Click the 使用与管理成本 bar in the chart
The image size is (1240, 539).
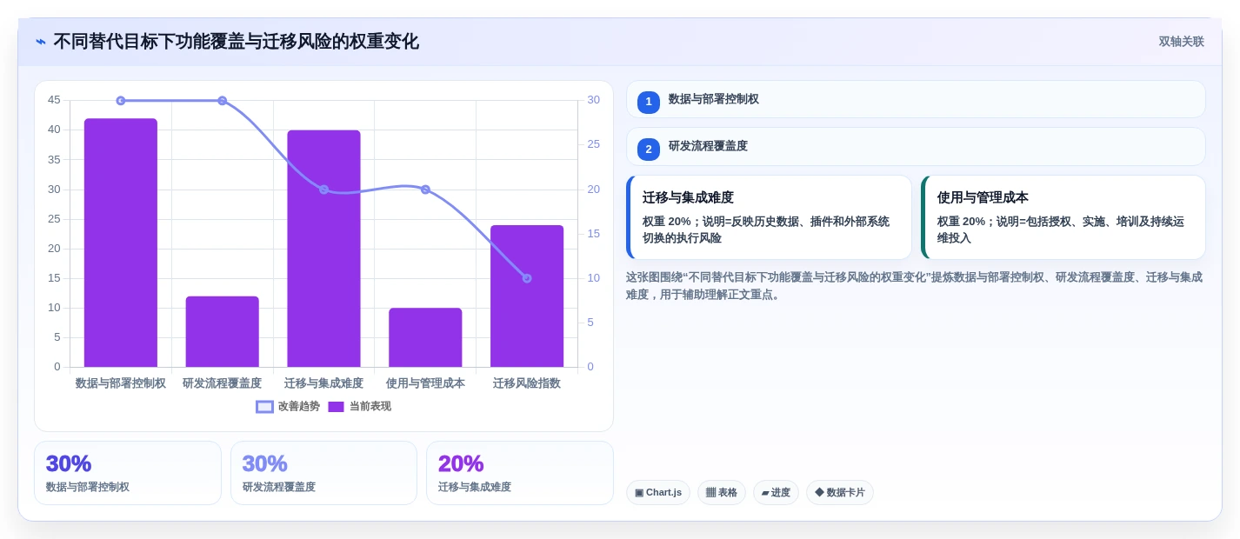coord(425,337)
